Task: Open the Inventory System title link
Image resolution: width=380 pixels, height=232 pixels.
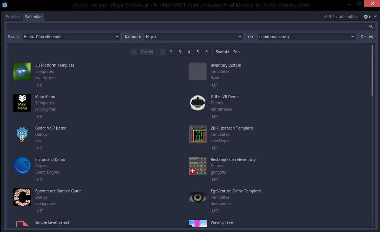Action: point(226,65)
